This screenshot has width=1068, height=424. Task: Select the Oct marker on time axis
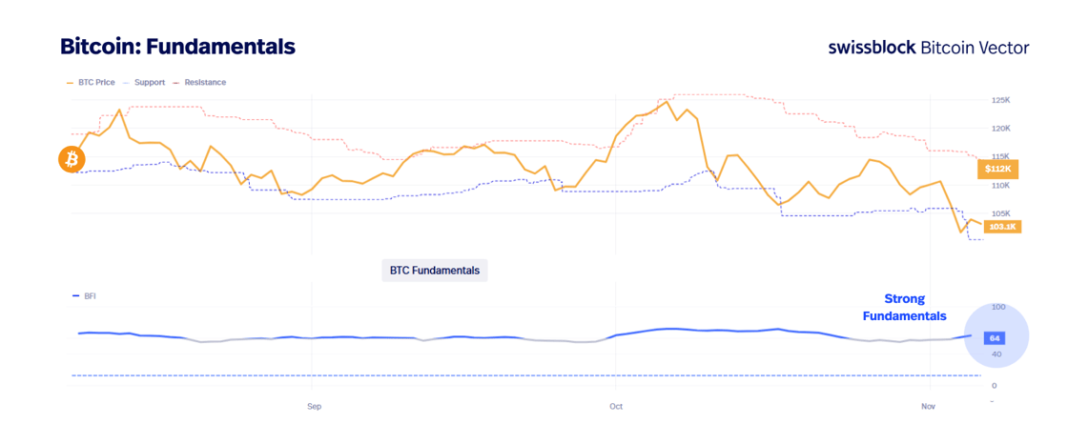pyautogui.click(x=616, y=407)
